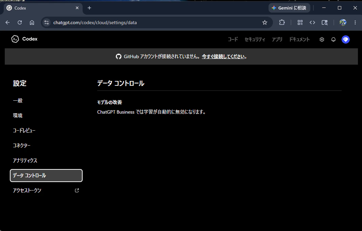Open the notifications bell icon

[x=333, y=39]
